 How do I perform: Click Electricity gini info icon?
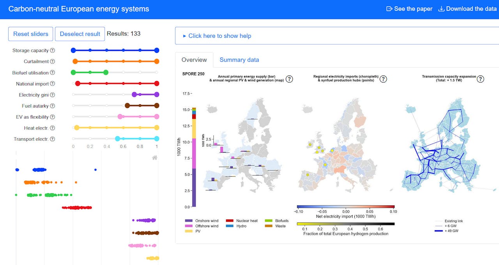52,95
